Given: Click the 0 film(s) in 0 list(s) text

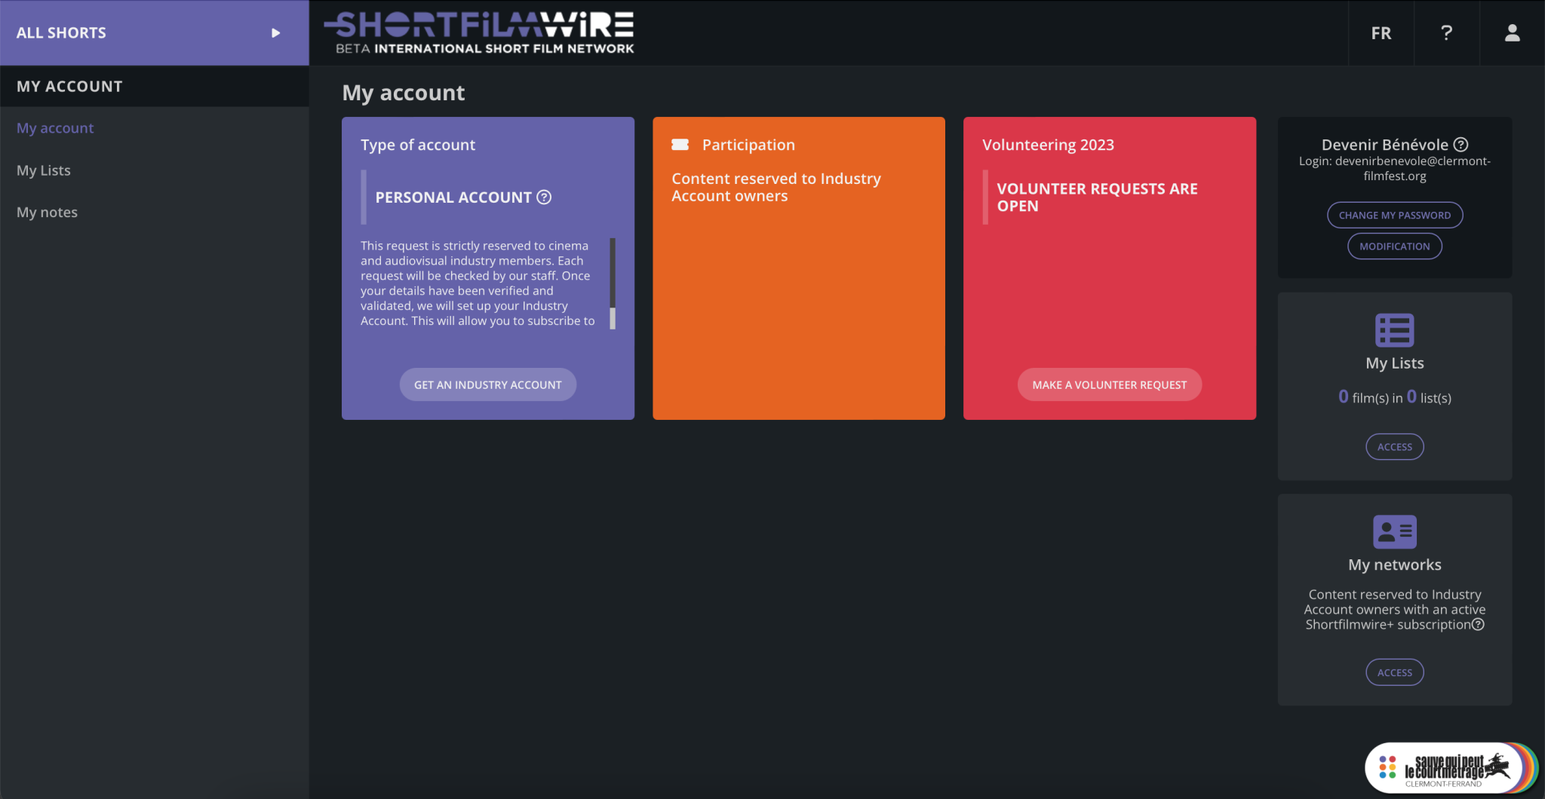Looking at the screenshot, I should tap(1395, 397).
